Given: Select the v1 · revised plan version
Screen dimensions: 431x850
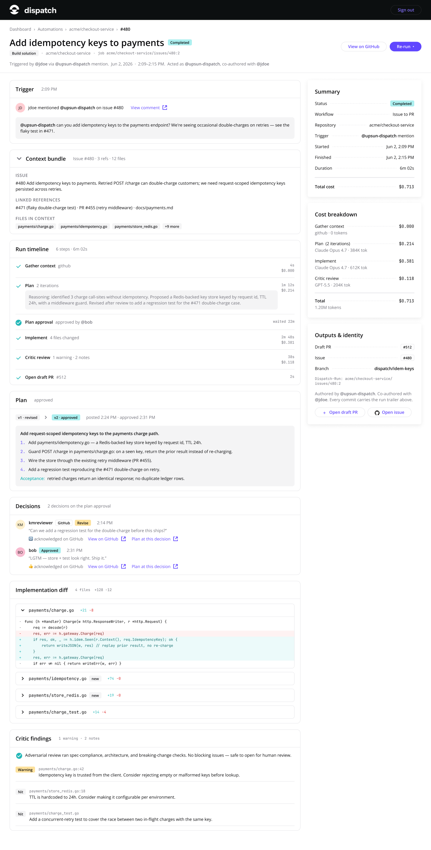Looking at the screenshot, I should (x=28, y=418).
